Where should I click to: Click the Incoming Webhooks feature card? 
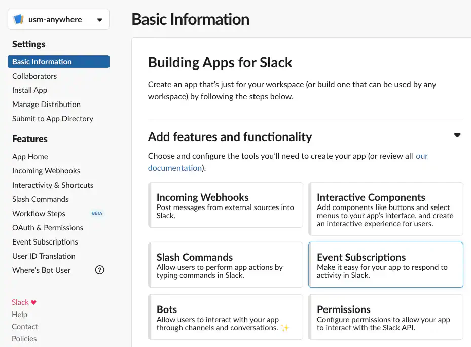226,205
